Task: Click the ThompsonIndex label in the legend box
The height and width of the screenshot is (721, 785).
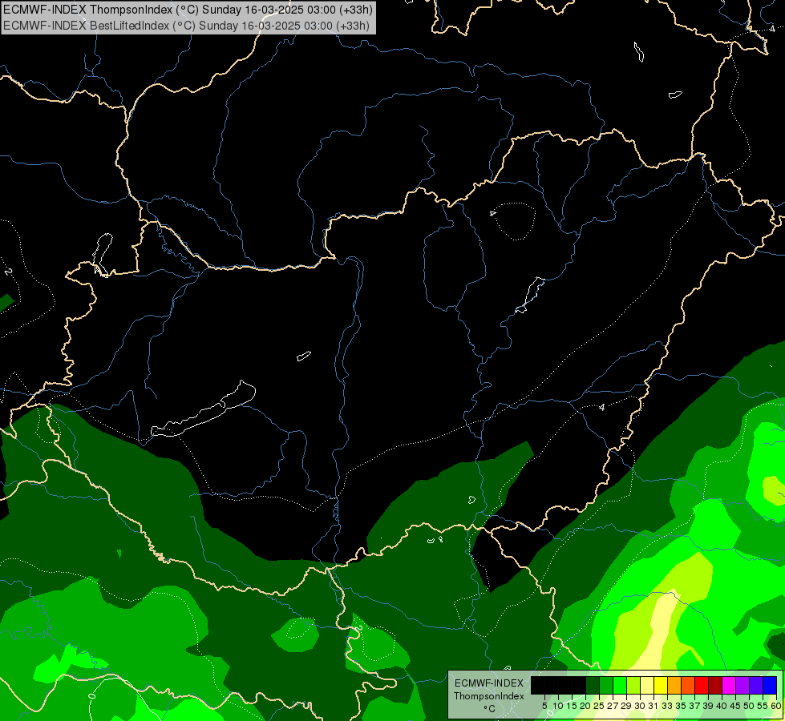Action: point(488,696)
